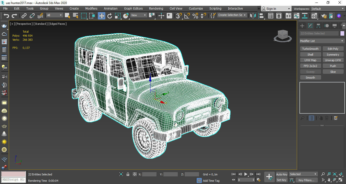Click the X coordinate input field
The height and width of the screenshot is (184, 346).
point(149,174)
